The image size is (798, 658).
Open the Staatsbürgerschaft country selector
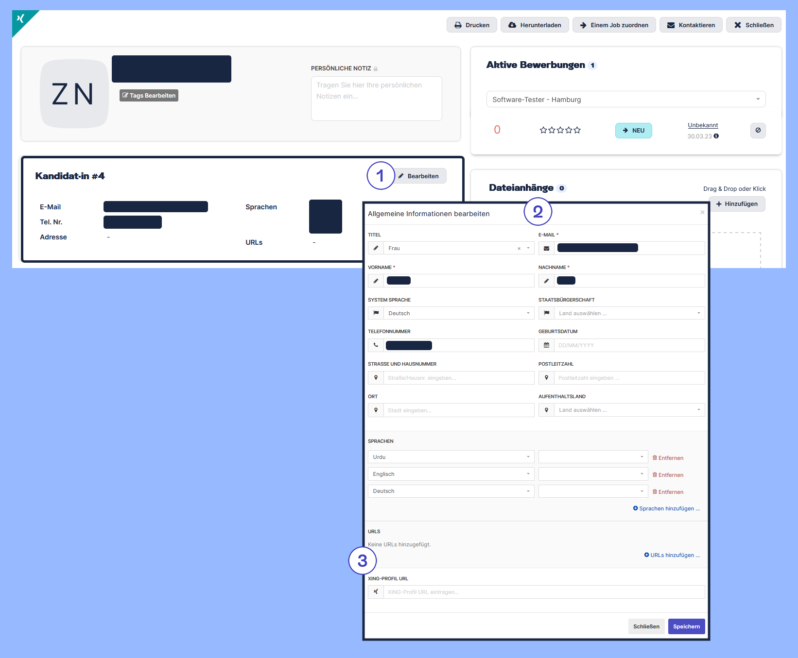coord(629,313)
